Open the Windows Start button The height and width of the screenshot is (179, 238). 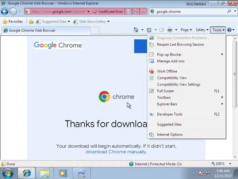tap(8, 173)
